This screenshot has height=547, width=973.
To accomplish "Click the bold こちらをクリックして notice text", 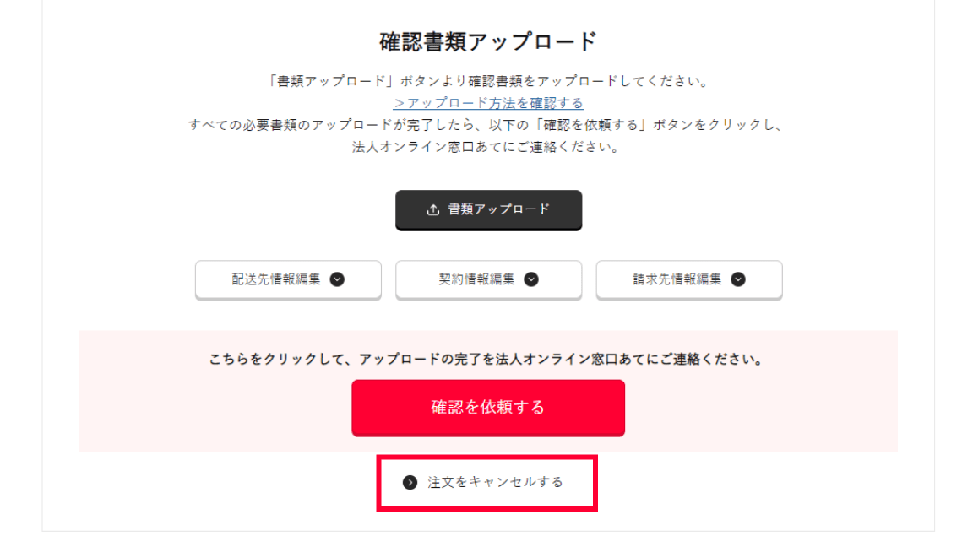I will [486, 360].
